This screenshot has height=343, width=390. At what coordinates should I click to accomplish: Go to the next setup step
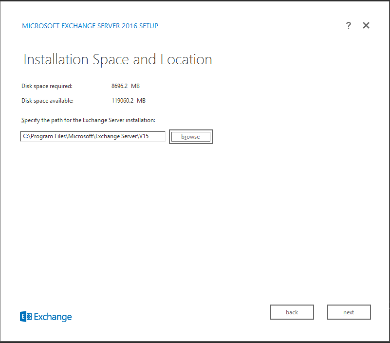tap(349, 312)
